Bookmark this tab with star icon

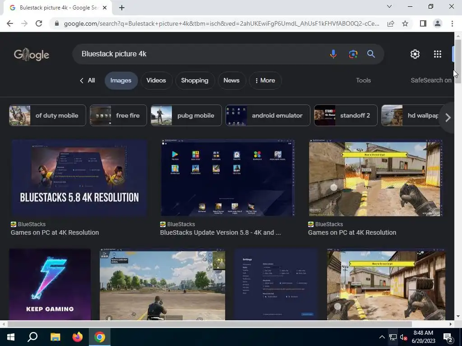405,23
